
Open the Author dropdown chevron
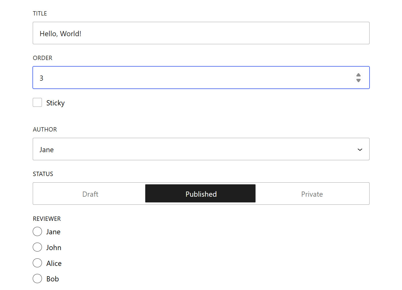(360, 150)
